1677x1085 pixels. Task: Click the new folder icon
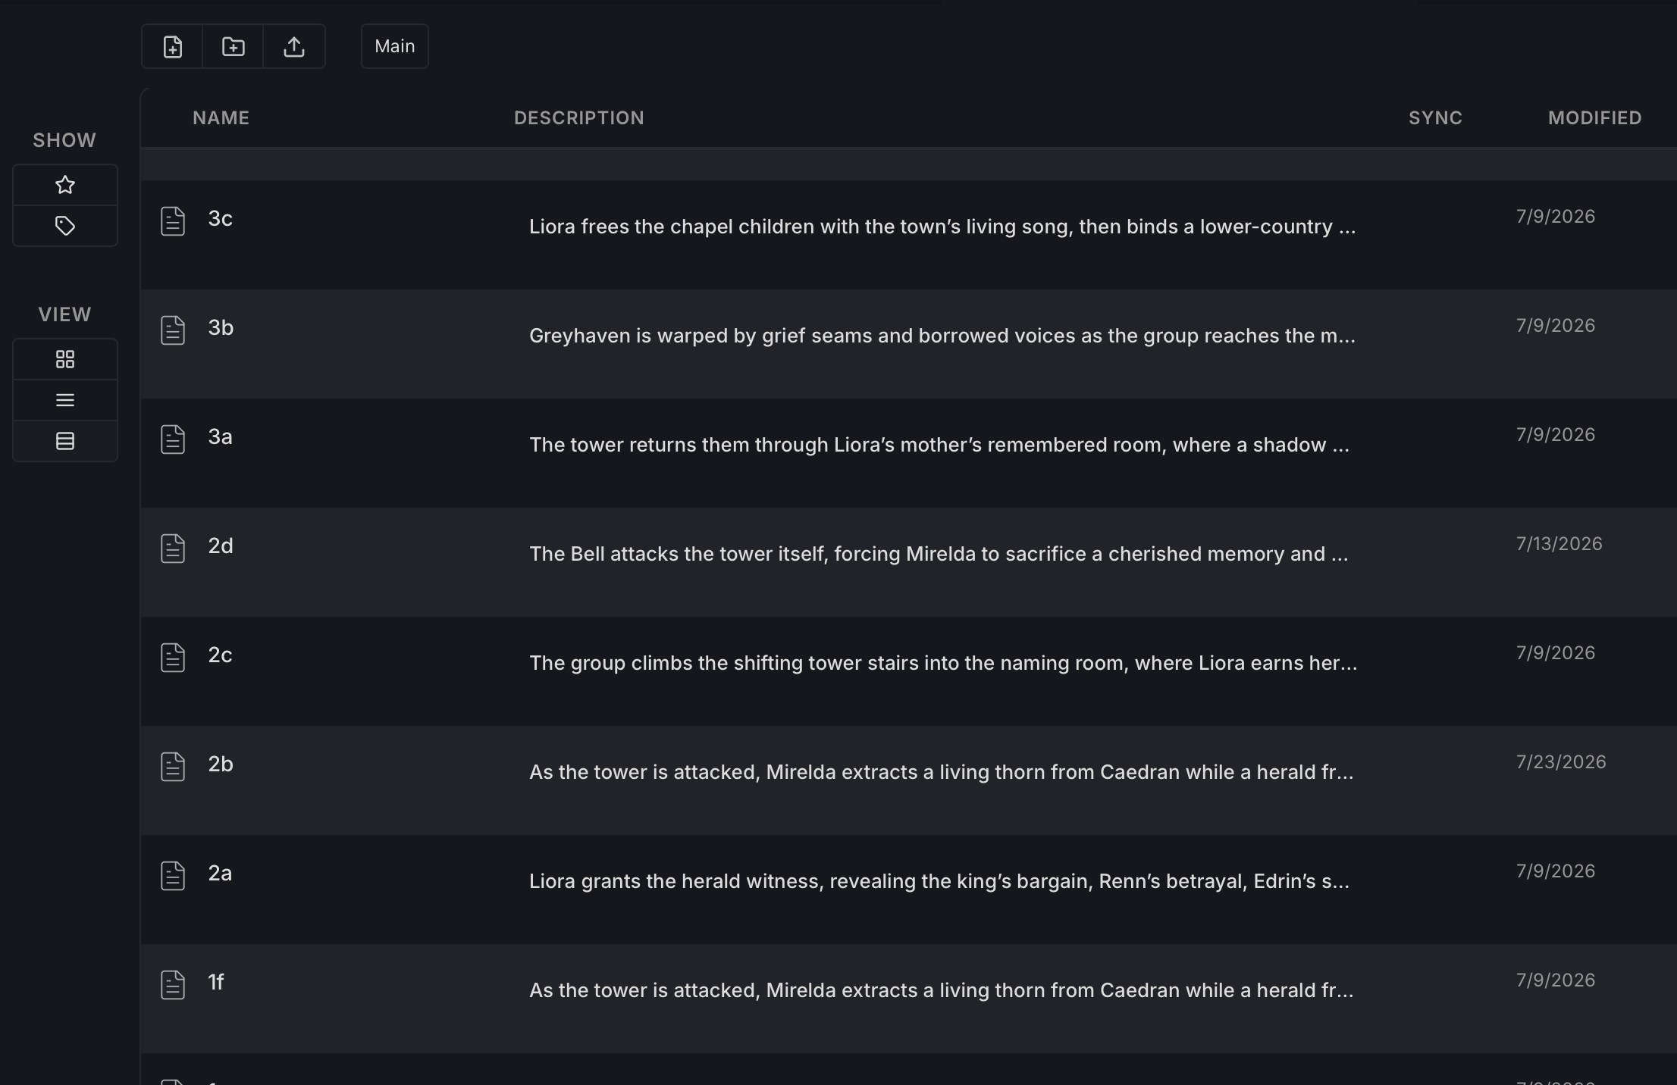point(234,46)
